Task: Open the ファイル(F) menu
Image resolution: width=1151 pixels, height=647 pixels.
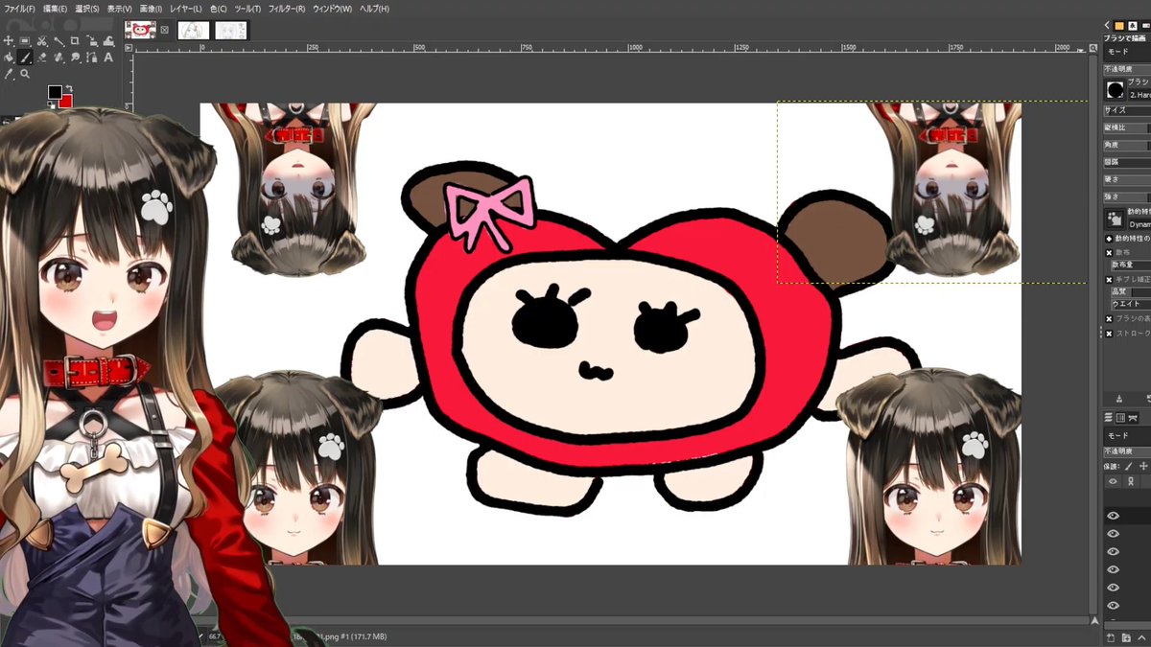Action: coord(19,9)
